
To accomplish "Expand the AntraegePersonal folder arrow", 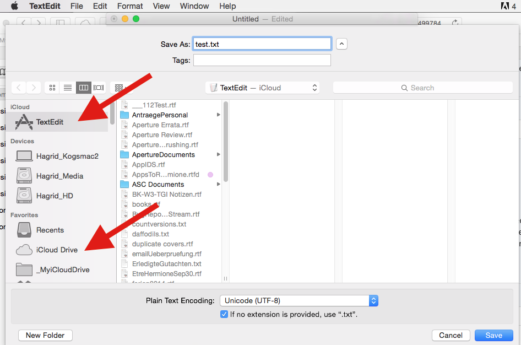I will (218, 115).
